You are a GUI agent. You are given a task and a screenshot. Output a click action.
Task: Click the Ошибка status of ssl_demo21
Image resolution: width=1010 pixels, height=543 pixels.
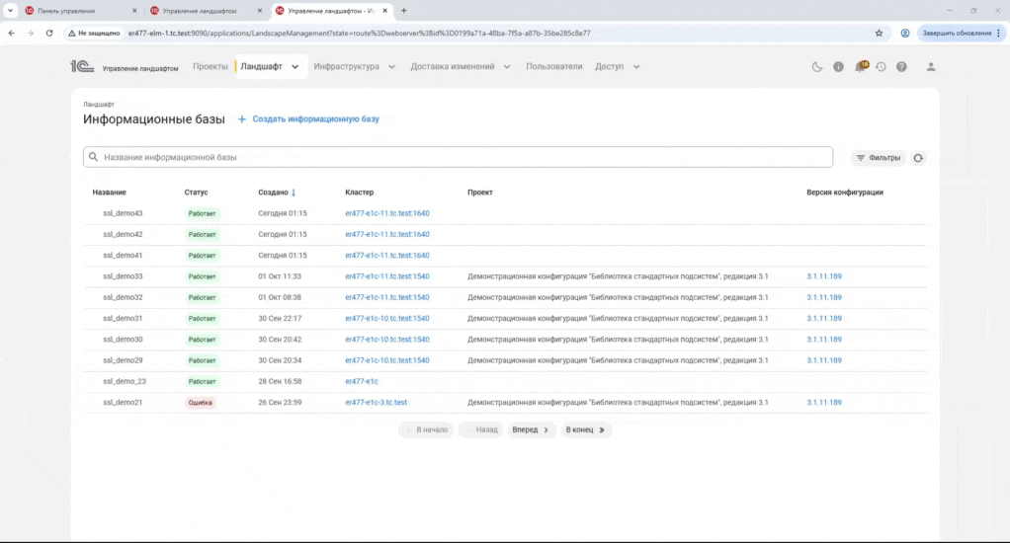201,403
